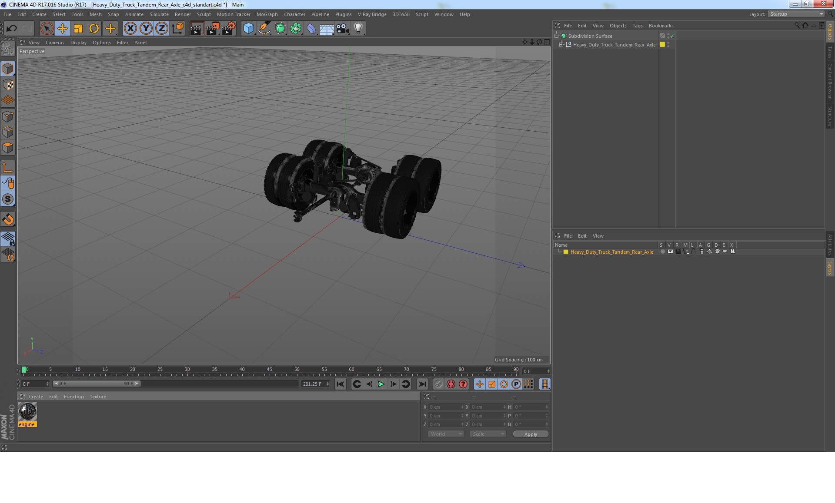Screen dimensions: 835x503
Task: Toggle layer Solo dot
Action: point(662,251)
